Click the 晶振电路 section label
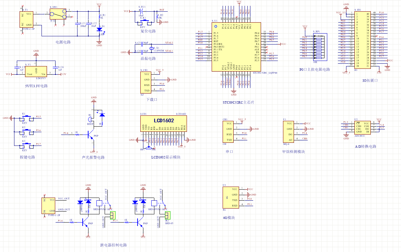Screen dimensions: 401x252 point(148,59)
